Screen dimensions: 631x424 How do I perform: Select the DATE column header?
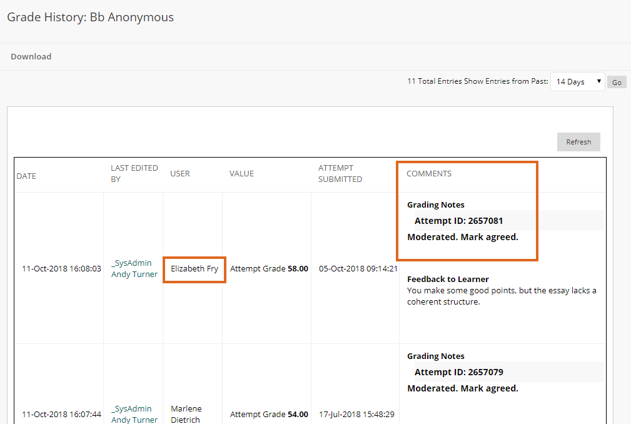pyautogui.click(x=26, y=176)
